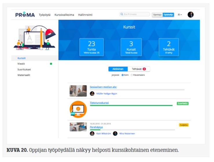Click Mira Vesterinen's avatar icon

click(x=115, y=133)
